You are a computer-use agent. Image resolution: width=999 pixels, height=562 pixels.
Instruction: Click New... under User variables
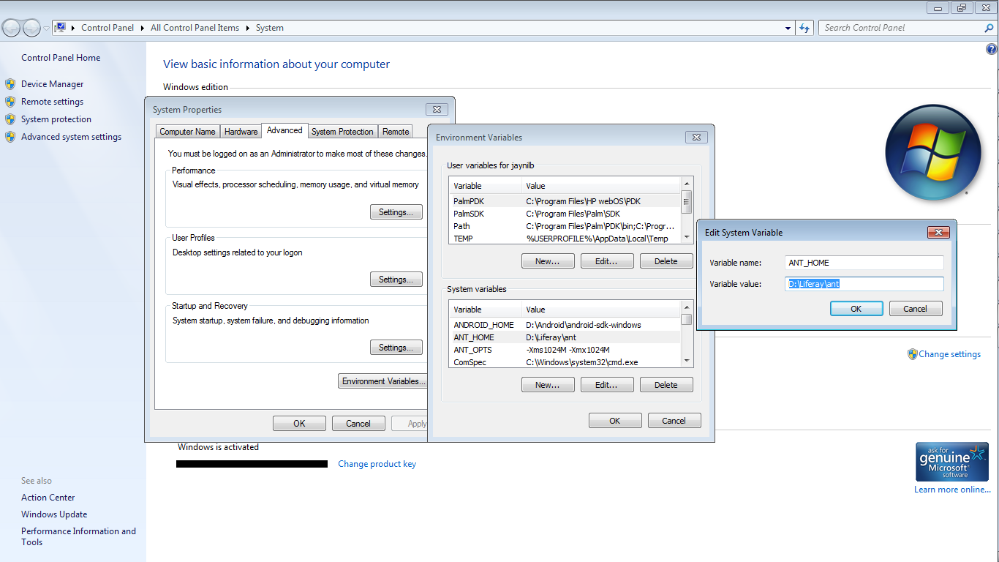[548, 261]
